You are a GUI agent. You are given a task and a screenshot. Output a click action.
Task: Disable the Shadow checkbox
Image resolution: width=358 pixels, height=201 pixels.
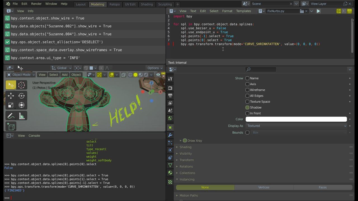coord(247,107)
